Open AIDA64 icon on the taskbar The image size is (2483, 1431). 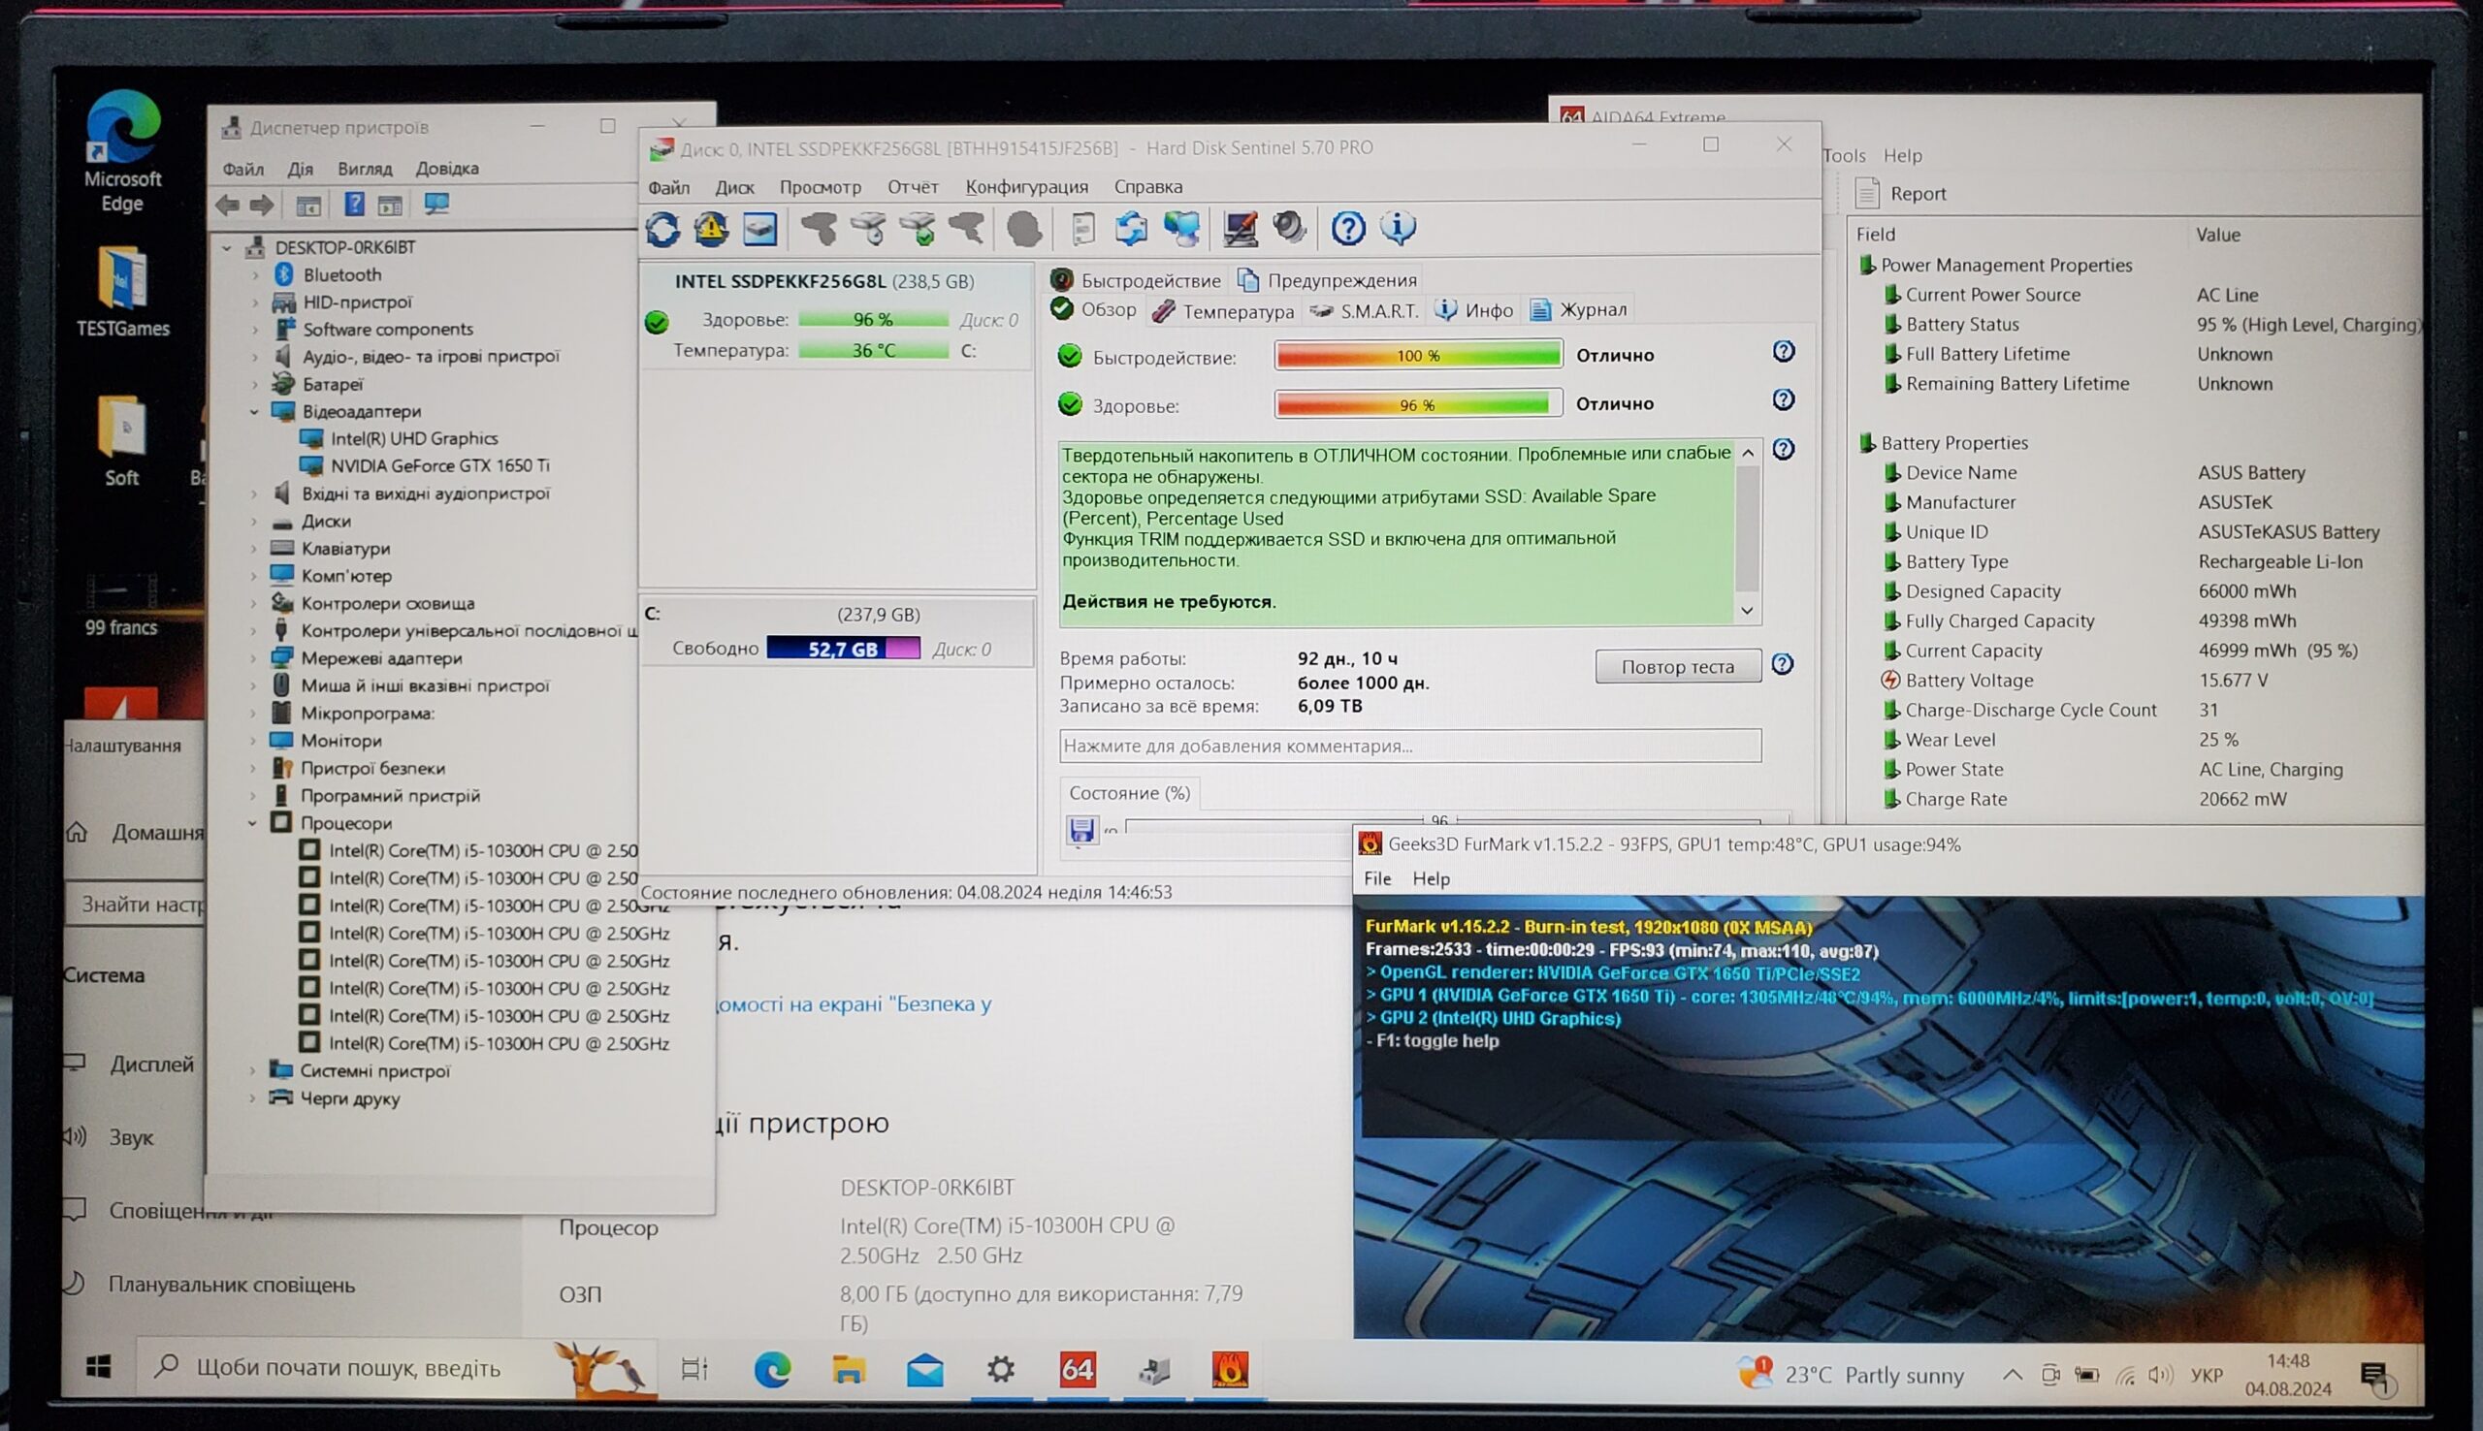[x=1078, y=1369]
